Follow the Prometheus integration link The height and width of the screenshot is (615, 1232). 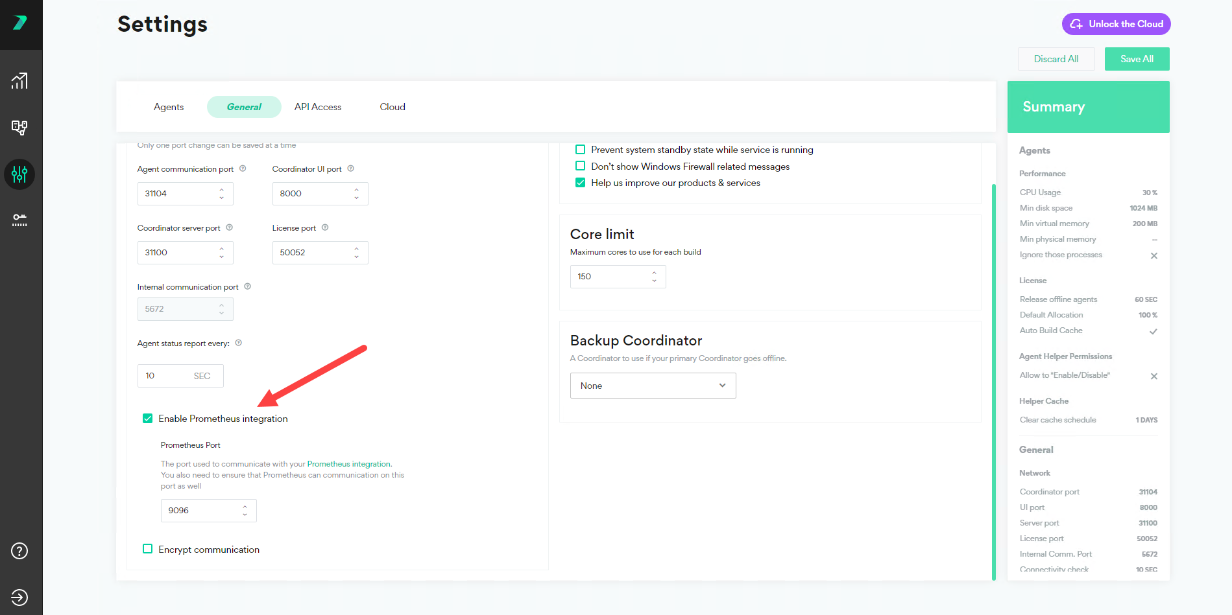[348, 464]
